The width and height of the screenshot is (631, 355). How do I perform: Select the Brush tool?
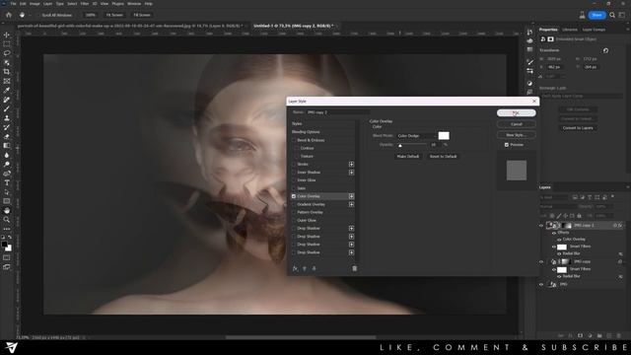(x=7, y=108)
